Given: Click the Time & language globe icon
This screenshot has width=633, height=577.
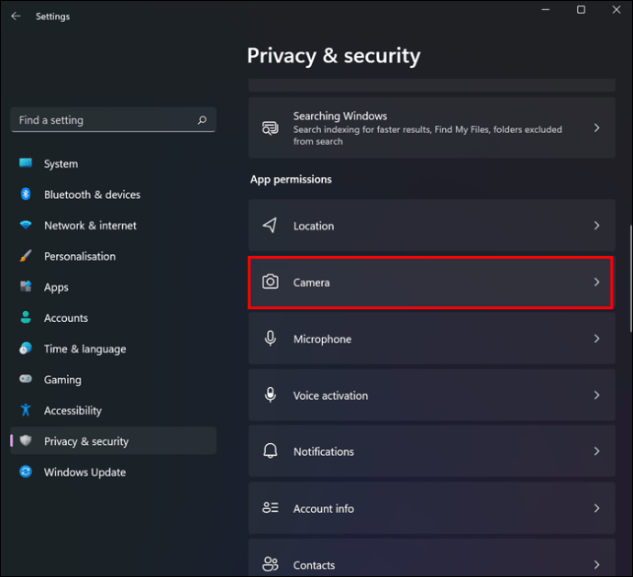Looking at the screenshot, I should click(x=26, y=349).
